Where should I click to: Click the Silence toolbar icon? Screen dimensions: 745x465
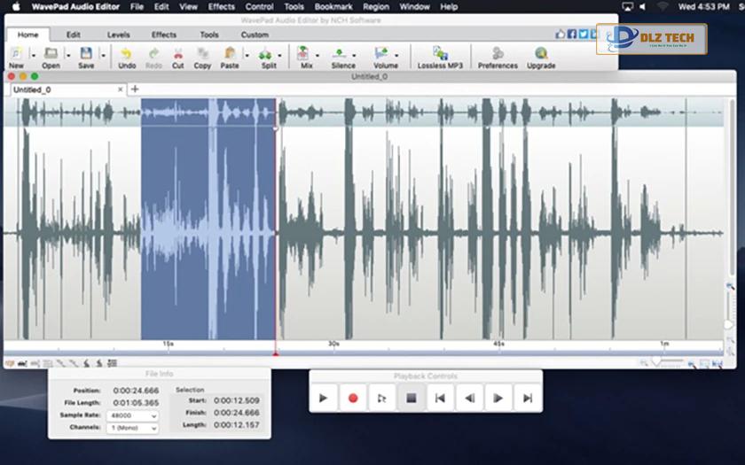339,53
